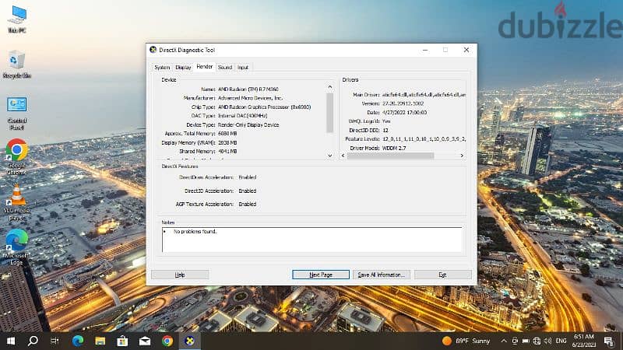Click the Notes text box
Image resolution: width=623 pixels, height=350 pixels.
pyautogui.click(x=312, y=240)
